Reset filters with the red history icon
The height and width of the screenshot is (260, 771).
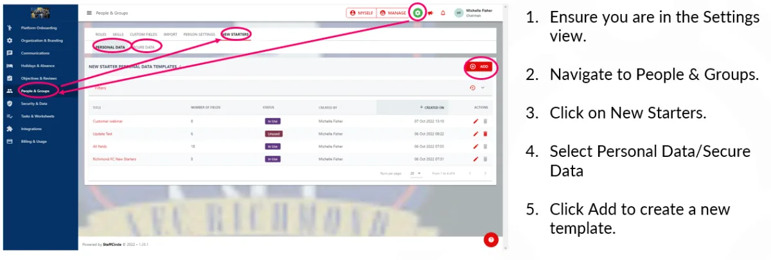point(473,88)
